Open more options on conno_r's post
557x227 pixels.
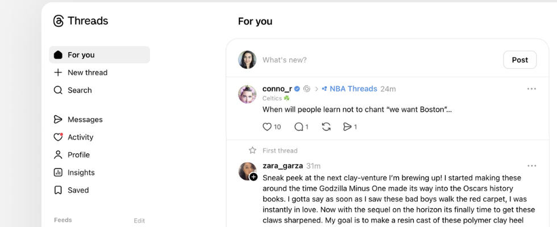[x=531, y=89]
